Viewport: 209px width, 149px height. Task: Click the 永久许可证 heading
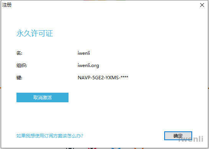[x=35, y=33]
